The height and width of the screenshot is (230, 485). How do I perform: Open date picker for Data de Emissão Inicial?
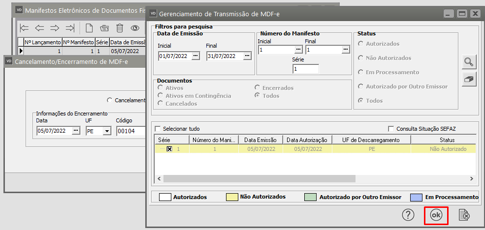tap(195, 56)
